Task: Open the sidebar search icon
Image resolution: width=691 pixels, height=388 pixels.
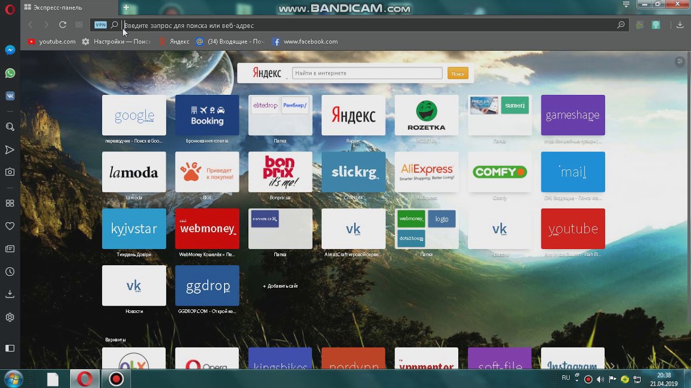Action: pyautogui.click(x=10, y=127)
